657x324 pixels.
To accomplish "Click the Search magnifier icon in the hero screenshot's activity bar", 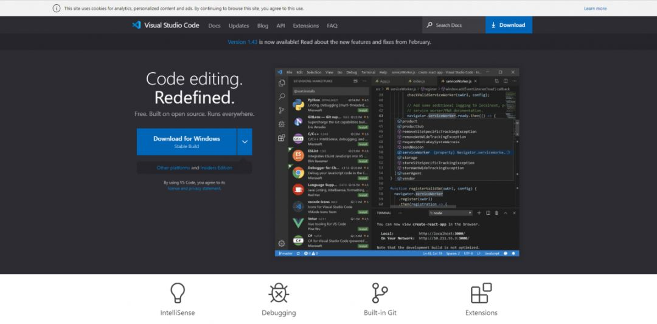I will coord(282,96).
